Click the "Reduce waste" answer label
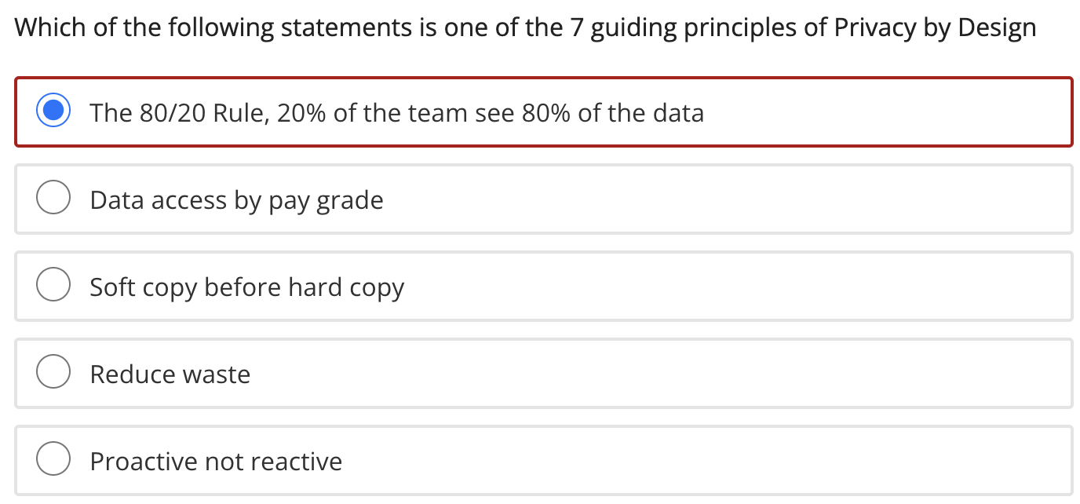 pyautogui.click(x=170, y=374)
